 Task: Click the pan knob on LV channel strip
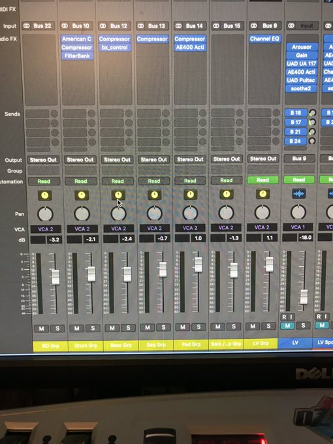tap(298, 212)
